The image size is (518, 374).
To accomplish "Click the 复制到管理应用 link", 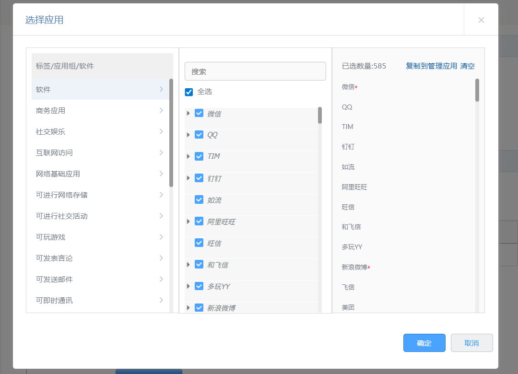I will (x=426, y=66).
